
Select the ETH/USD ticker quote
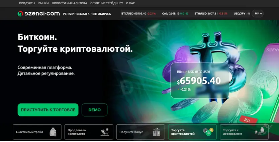(x=211, y=13)
